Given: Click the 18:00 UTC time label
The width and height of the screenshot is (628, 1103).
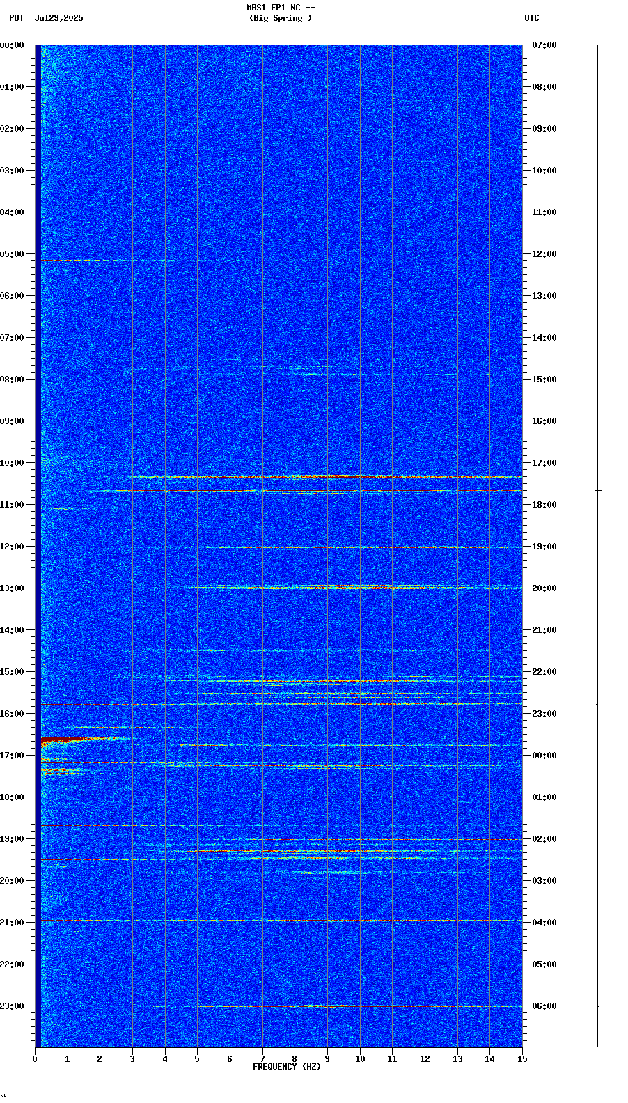Looking at the screenshot, I should [x=544, y=505].
